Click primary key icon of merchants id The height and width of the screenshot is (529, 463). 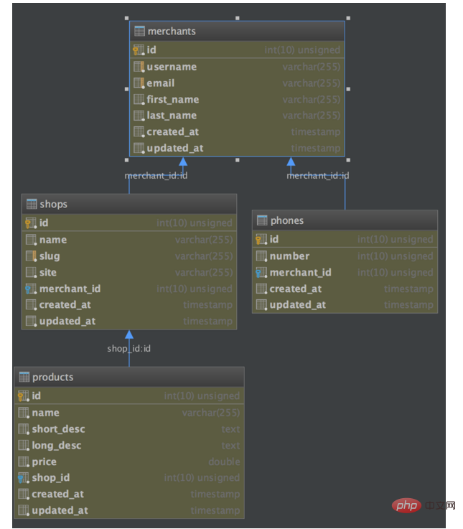click(x=139, y=50)
